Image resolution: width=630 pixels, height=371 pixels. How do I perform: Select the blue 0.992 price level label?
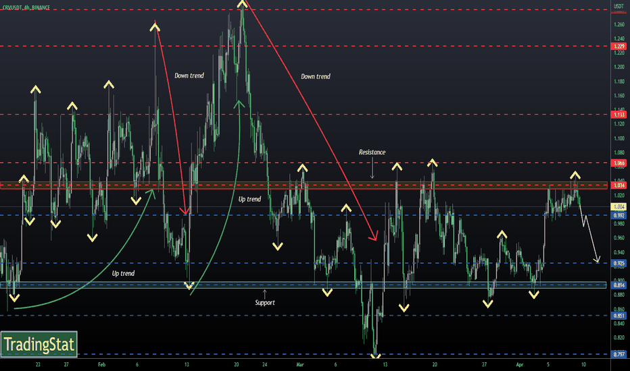click(619, 215)
